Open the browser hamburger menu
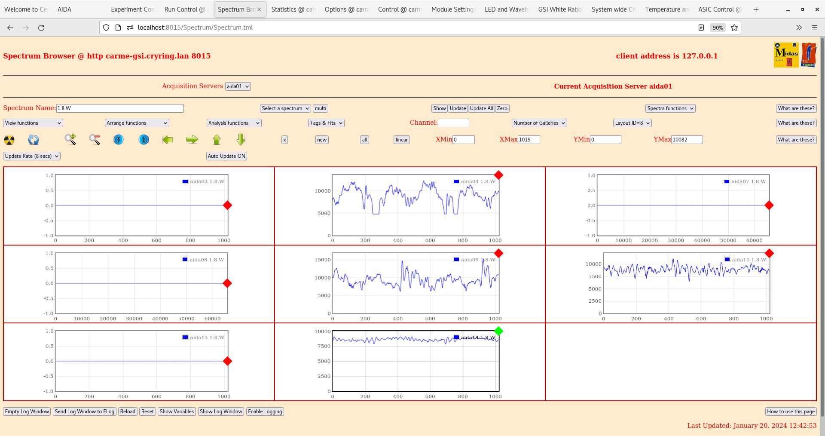The width and height of the screenshot is (825, 436). point(814,28)
